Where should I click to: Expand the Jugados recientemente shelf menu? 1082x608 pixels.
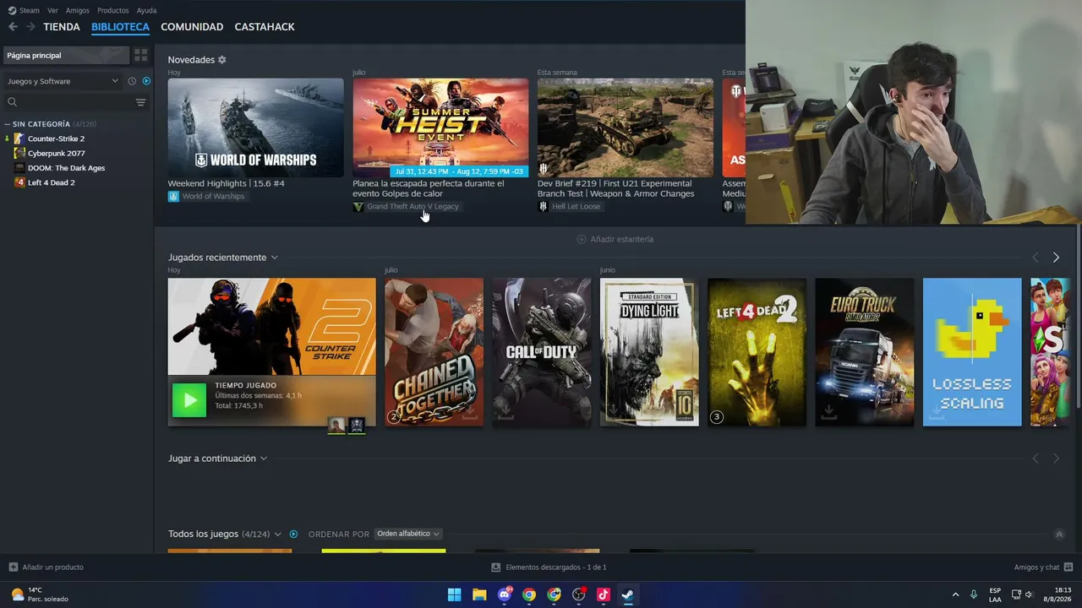point(275,258)
